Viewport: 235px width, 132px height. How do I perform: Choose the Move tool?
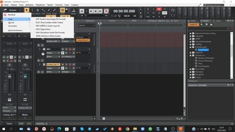(38, 10)
